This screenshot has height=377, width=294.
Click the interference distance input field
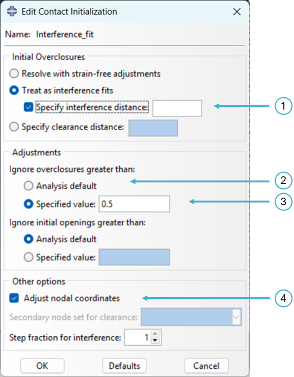point(176,108)
